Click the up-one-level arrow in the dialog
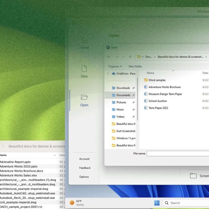Image resolution: width=209 pixels, height=209 pixels. point(130,56)
